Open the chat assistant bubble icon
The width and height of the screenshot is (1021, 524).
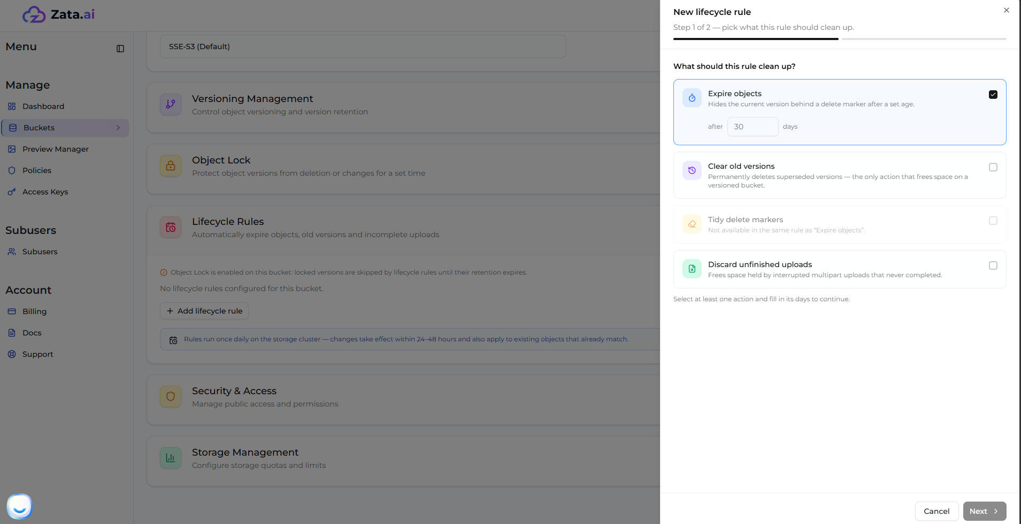tap(20, 506)
